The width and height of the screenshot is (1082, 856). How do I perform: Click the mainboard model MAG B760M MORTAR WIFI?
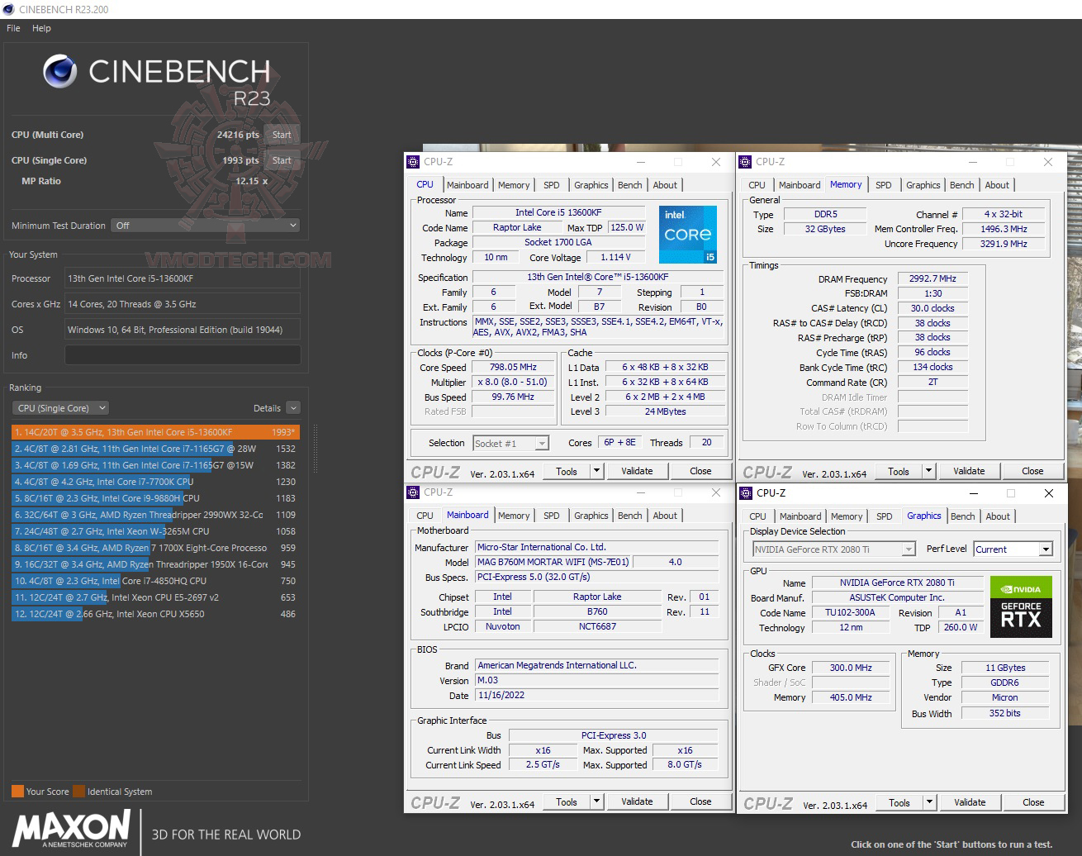click(x=553, y=562)
